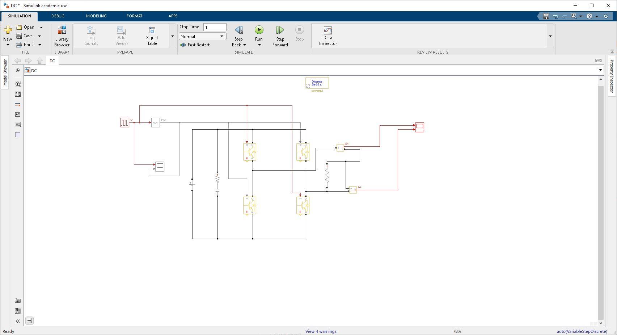This screenshot has height=335, width=617.
Task: Click the Fit to View icon
Action: 18,94
